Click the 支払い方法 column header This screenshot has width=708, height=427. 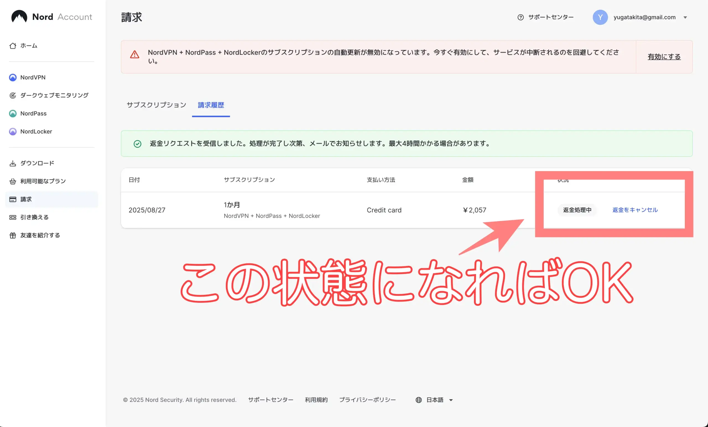(381, 180)
